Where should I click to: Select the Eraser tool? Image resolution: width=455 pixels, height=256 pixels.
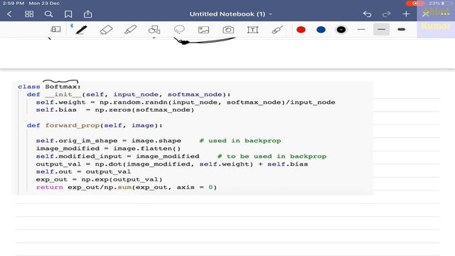point(106,30)
